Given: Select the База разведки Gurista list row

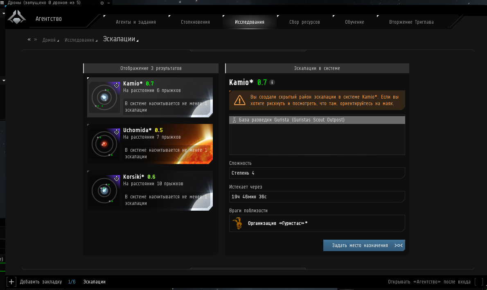Looking at the screenshot, I should (x=317, y=120).
